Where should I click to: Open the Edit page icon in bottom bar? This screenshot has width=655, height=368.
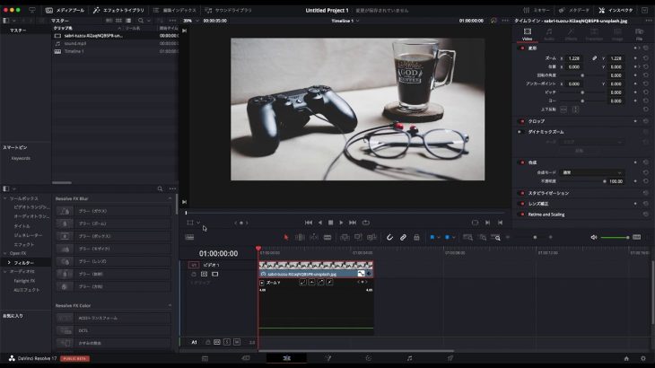coord(287,358)
